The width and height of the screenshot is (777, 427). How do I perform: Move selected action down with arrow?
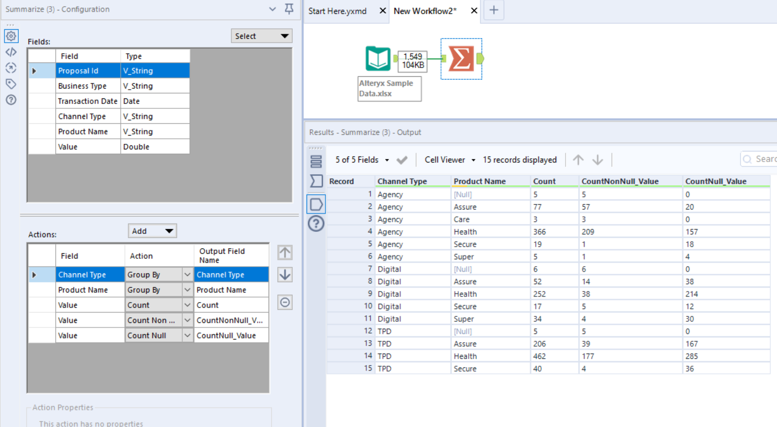[x=285, y=275]
